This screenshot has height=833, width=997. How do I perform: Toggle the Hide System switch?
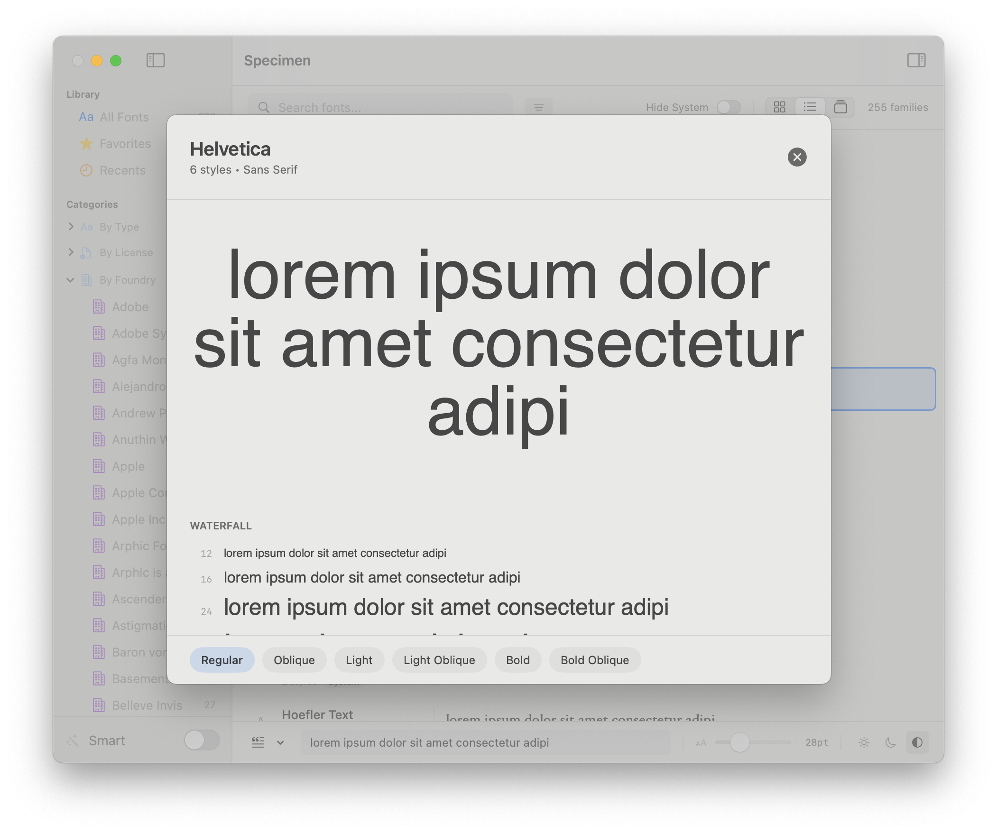point(728,107)
